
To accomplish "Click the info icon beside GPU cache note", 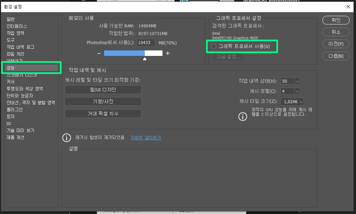I will coord(243,116).
